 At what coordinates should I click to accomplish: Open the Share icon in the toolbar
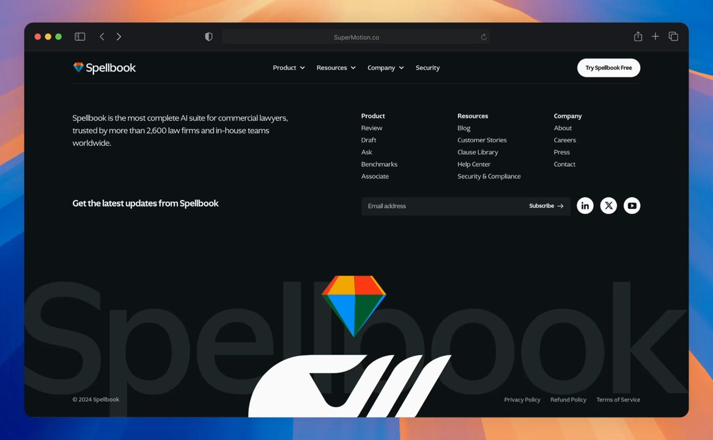(x=638, y=37)
